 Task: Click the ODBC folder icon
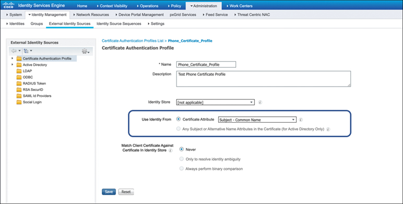tap(19, 77)
